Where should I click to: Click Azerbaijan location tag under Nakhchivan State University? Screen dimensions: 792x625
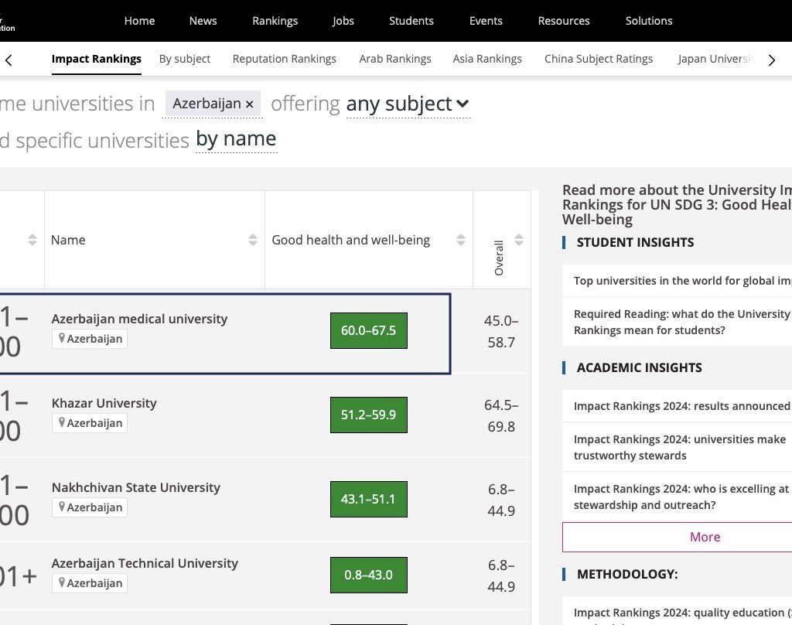tap(90, 507)
